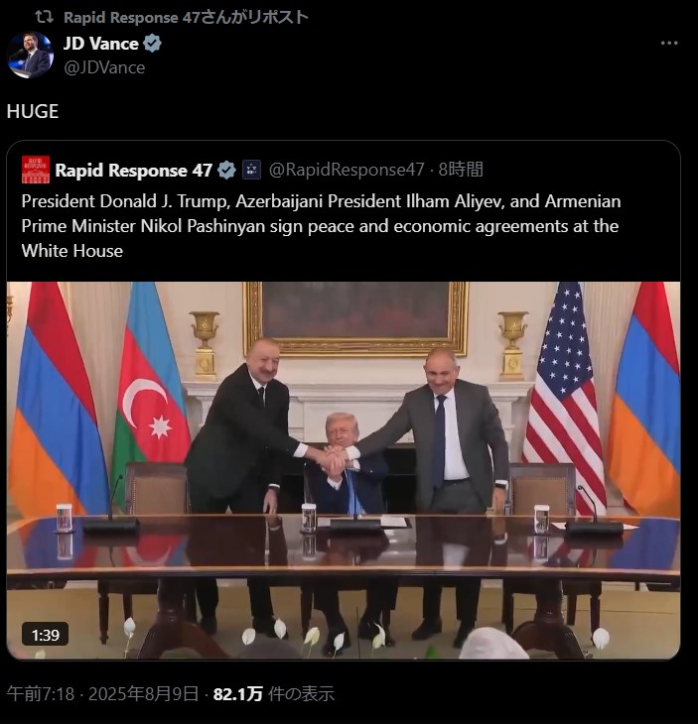Click JD Vance blue verified badge
Viewport: 698px width, 724px height.
point(152,44)
